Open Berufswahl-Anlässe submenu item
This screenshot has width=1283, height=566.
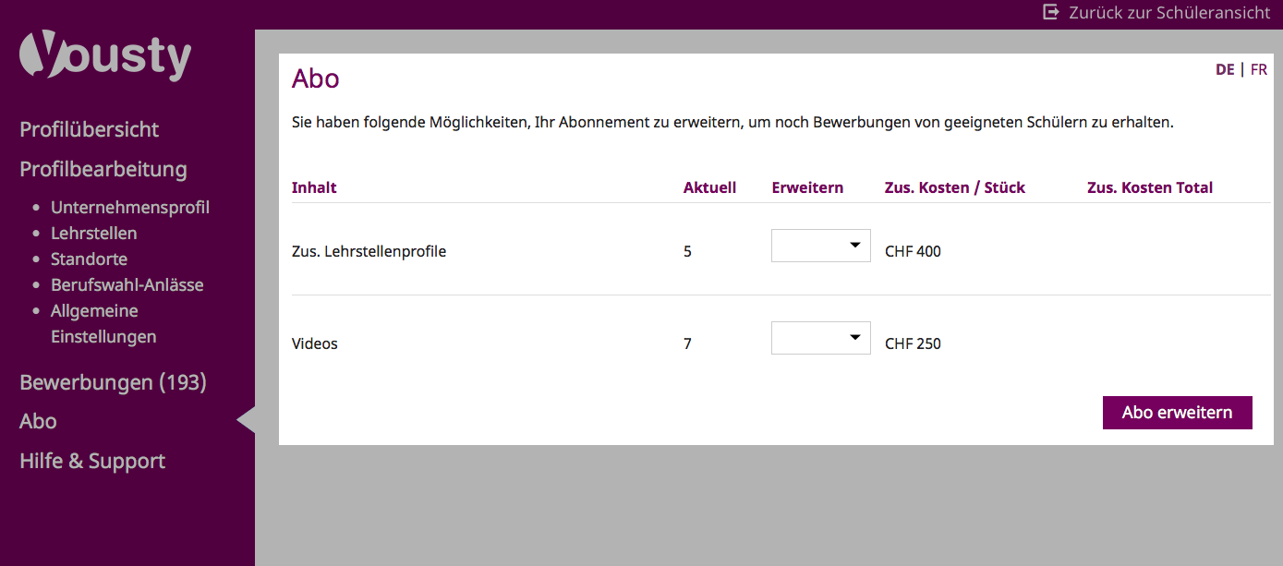coord(127,284)
